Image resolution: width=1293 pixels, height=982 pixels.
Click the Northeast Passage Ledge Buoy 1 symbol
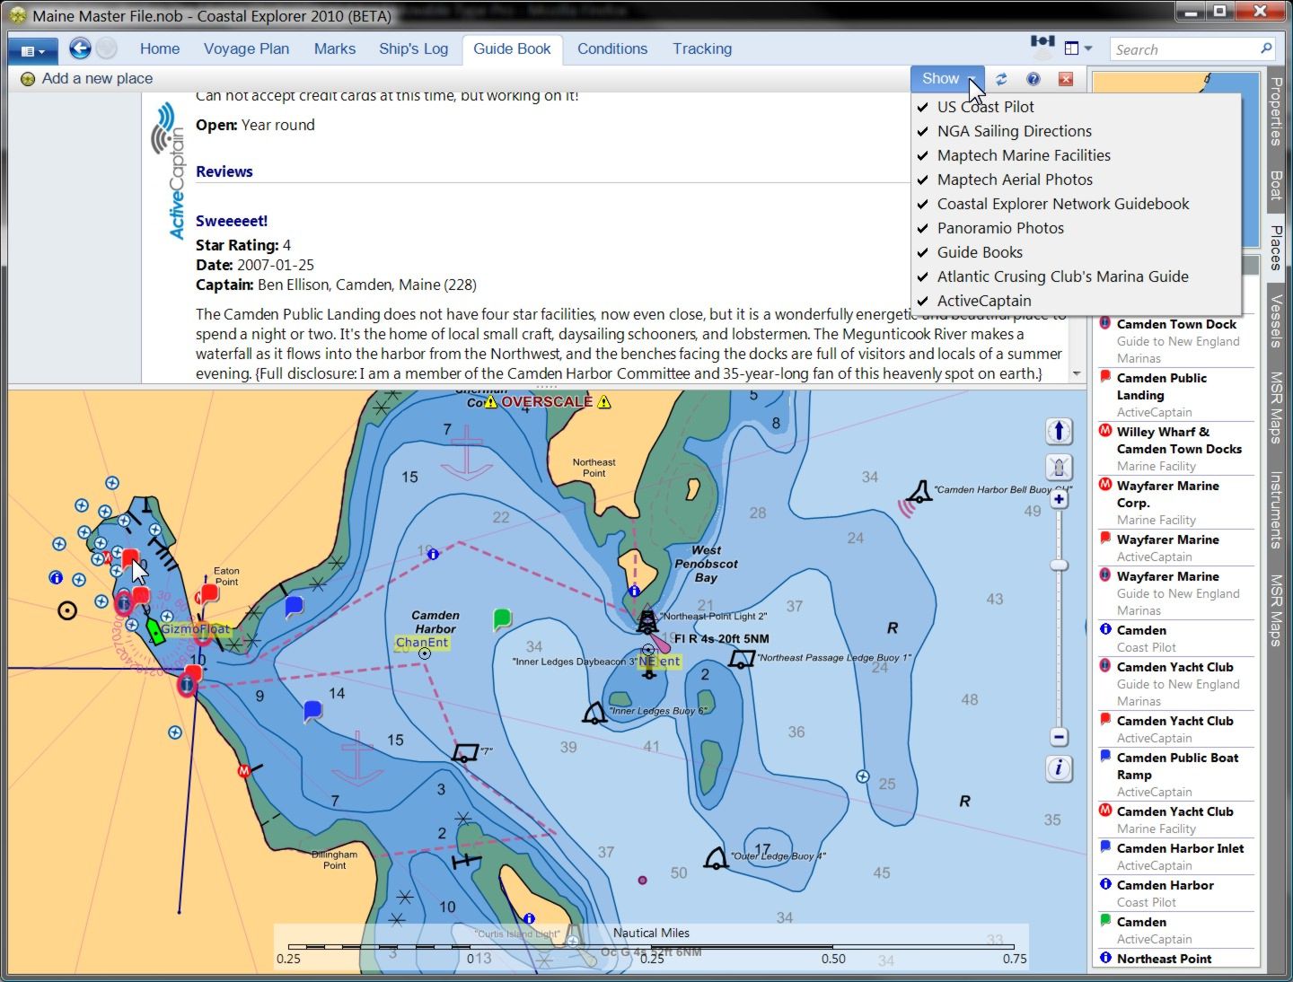point(742,660)
